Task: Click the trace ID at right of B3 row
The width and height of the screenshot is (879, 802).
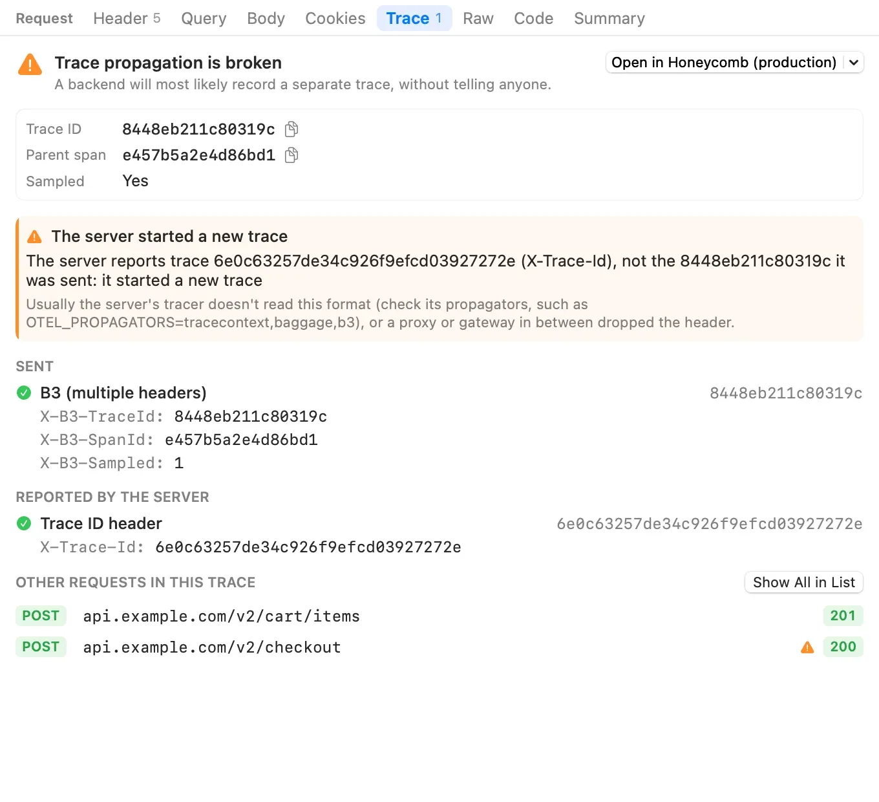Action: coord(786,393)
